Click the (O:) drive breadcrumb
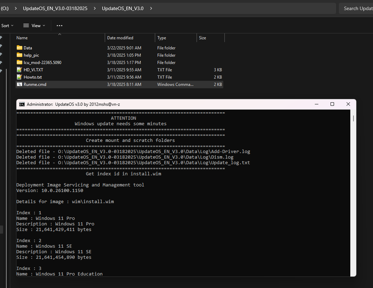The height and width of the screenshot is (288, 373). 5,8
